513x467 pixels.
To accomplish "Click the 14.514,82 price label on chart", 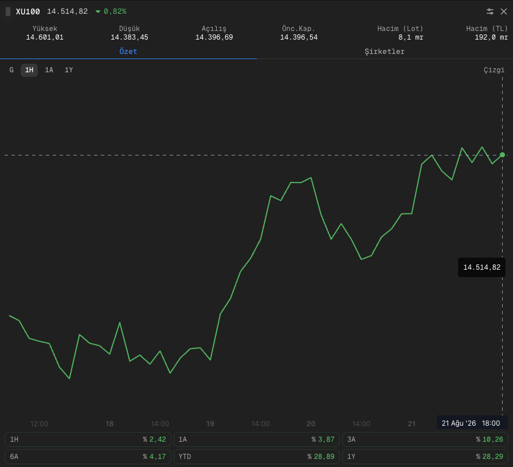I will [x=481, y=267].
